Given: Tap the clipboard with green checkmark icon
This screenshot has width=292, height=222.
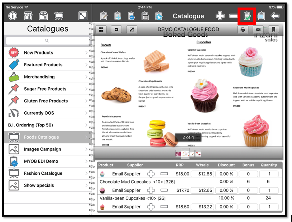Looking at the screenshot, I should pyautogui.click(x=247, y=16).
